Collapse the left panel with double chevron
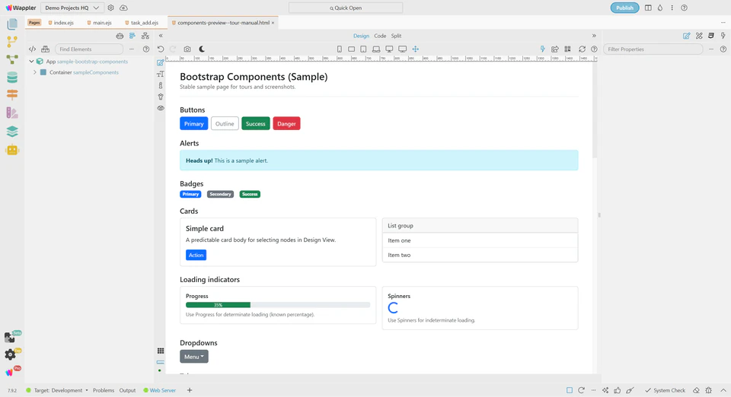 coord(161,36)
